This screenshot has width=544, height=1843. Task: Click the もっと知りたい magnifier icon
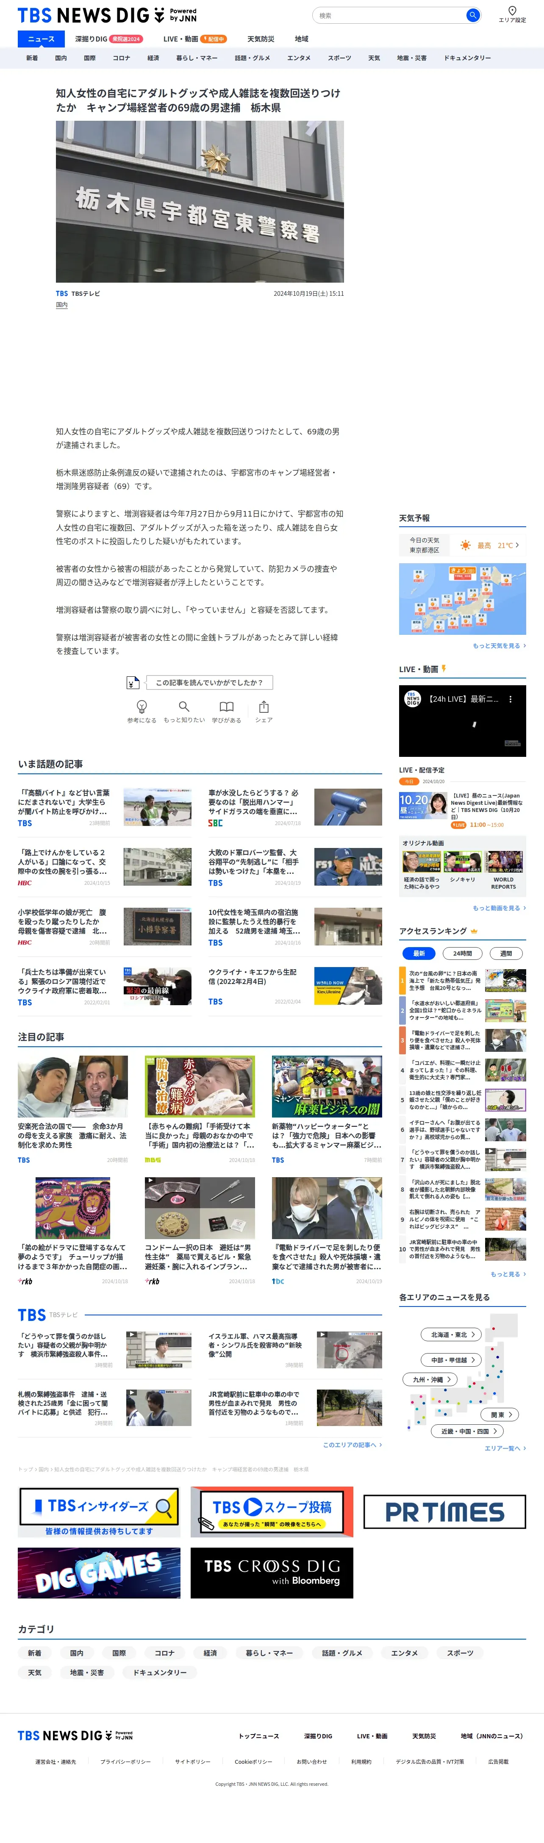point(184,706)
